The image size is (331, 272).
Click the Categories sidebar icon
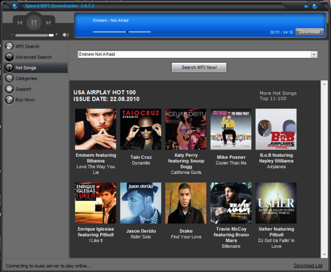(9, 78)
